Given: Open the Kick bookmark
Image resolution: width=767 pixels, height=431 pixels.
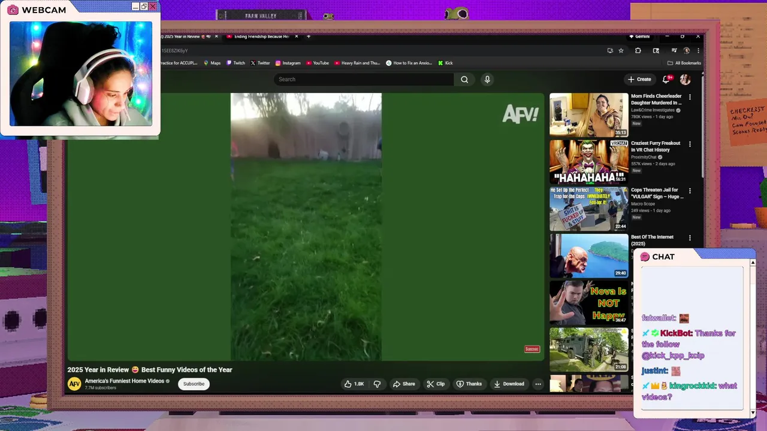Looking at the screenshot, I should 445,63.
